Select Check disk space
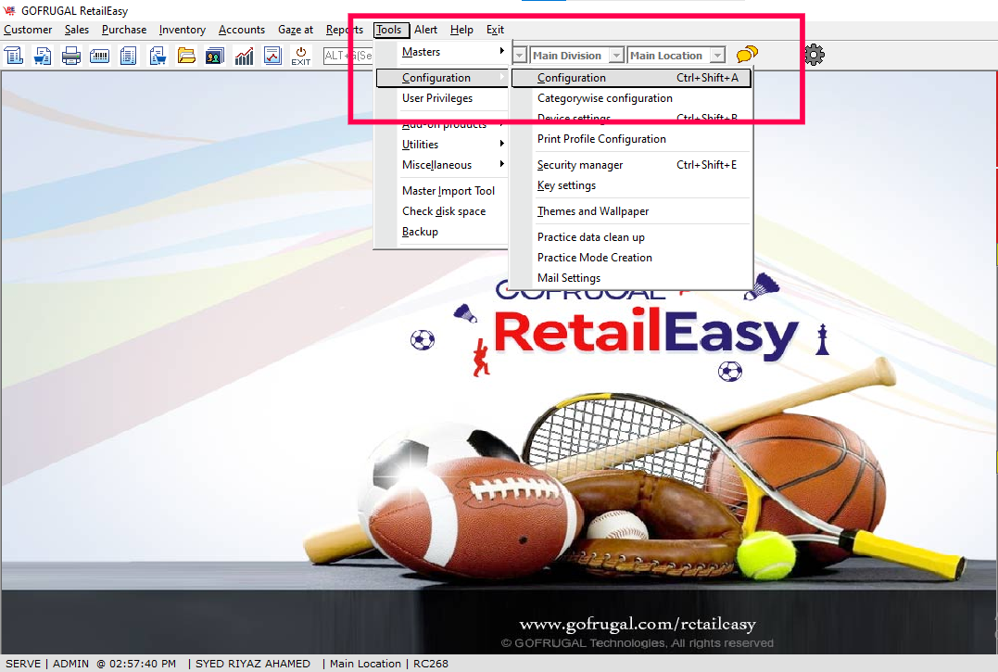The width and height of the screenshot is (998, 672). [x=442, y=211]
